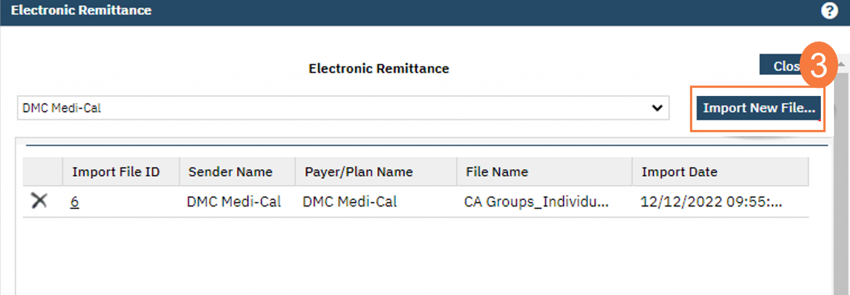Select the DMC Medi-Cal payer/plan cell
This screenshot has height=295, width=850.
(x=349, y=202)
